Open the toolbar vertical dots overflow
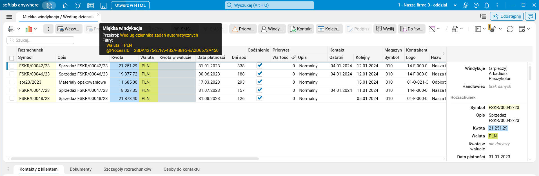The image size is (539, 176). [48, 29]
